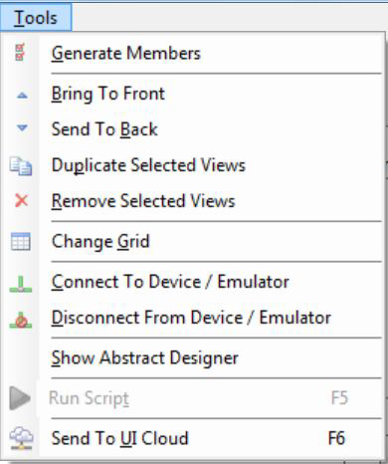Viewport: 388px width, 464px height.
Task: Select Remove Selected Views option
Action: point(193,201)
